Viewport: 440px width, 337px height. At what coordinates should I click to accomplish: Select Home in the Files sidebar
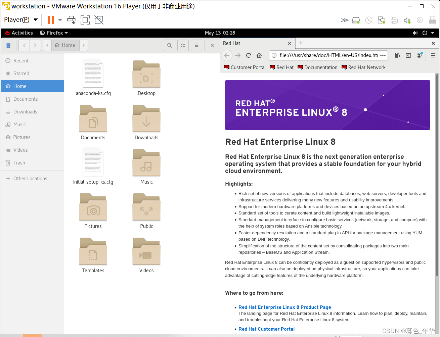32,86
